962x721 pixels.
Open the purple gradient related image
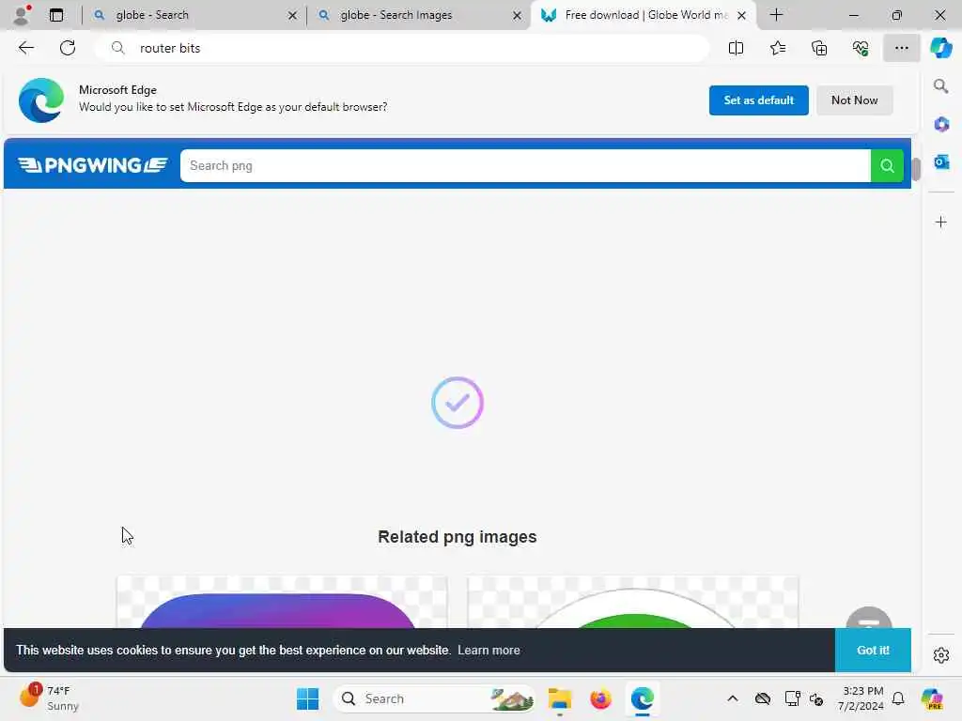point(282,602)
